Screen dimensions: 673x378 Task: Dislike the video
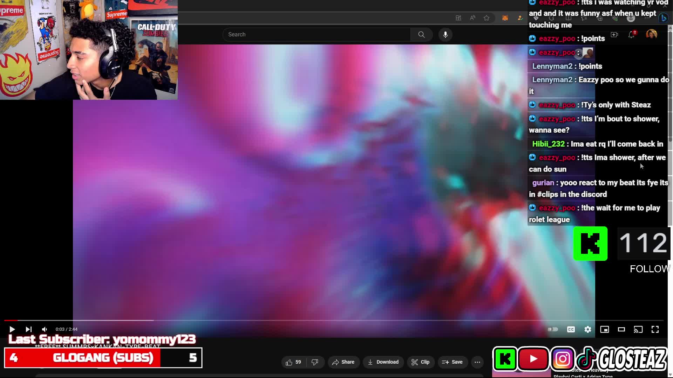point(315,362)
